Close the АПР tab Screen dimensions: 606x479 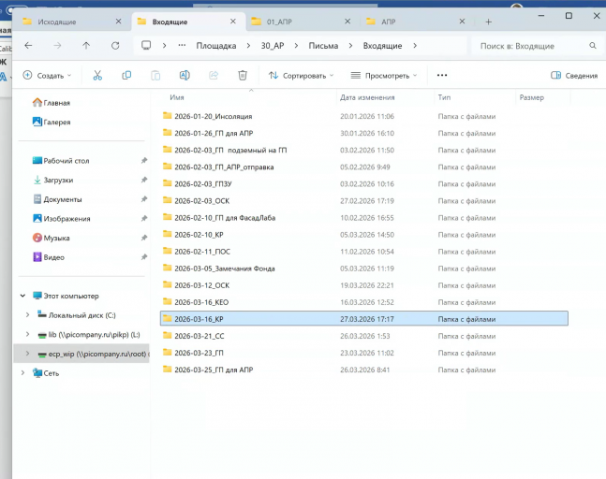(462, 22)
